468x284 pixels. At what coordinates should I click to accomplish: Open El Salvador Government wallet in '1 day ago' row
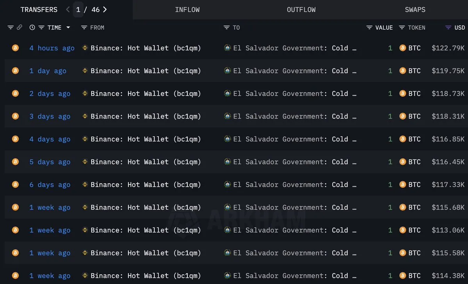pos(295,71)
